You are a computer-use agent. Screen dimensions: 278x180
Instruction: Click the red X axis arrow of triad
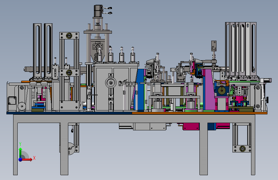click(x=27, y=160)
